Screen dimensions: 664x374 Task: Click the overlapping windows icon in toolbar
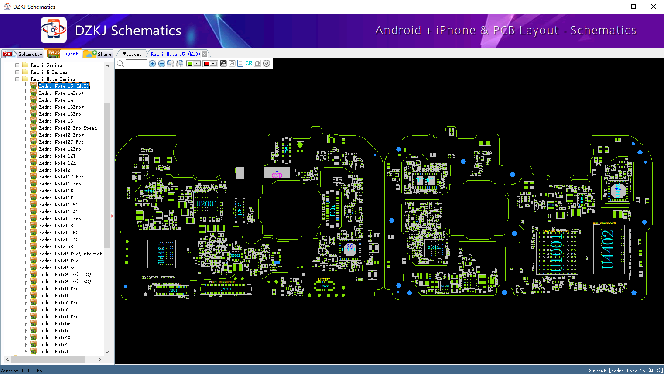(223, 63)
